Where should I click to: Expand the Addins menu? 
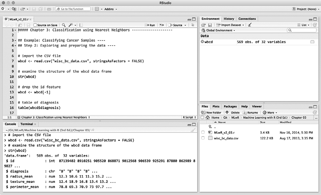point(110,9)
